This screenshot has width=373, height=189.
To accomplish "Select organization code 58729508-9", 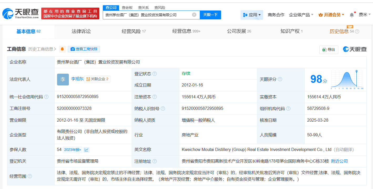I will [x=318, y=108].
